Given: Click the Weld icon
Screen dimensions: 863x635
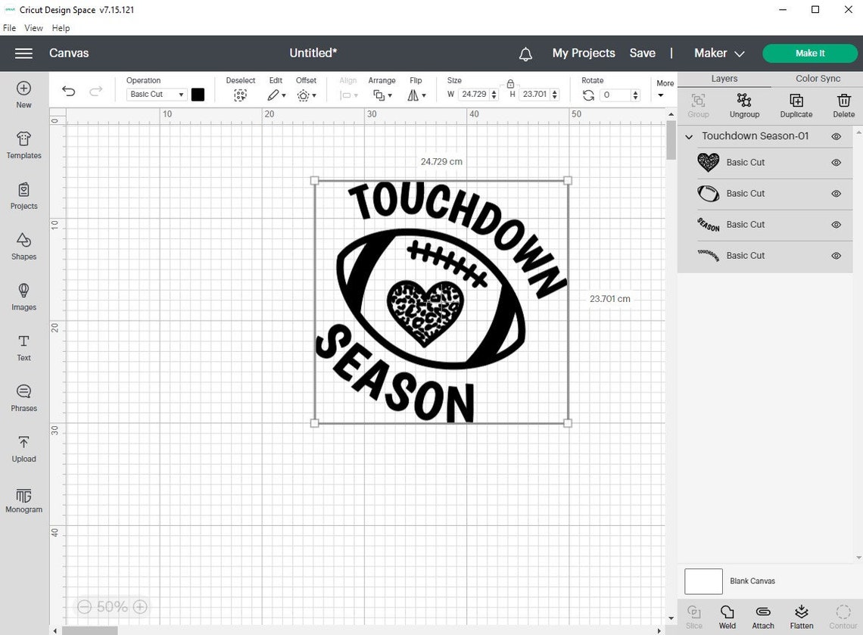Looking at the screenshot, I should [x=727, y=614].
